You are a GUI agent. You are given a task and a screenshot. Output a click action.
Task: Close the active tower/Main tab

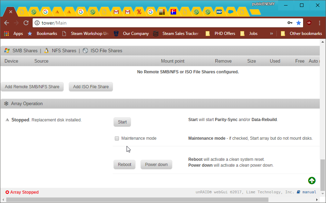[x=11, y=12]
